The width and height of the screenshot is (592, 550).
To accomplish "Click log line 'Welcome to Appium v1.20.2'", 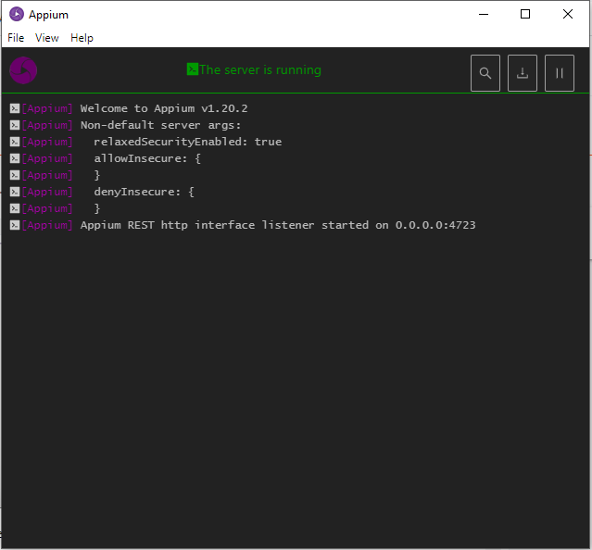I will (x=164, y=108).
